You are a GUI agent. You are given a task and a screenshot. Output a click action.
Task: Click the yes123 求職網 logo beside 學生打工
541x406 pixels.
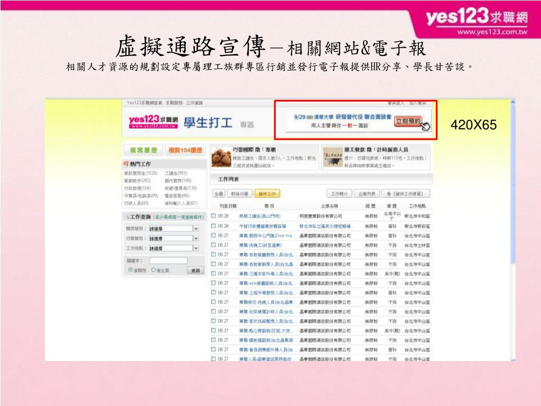click(153, 122)
